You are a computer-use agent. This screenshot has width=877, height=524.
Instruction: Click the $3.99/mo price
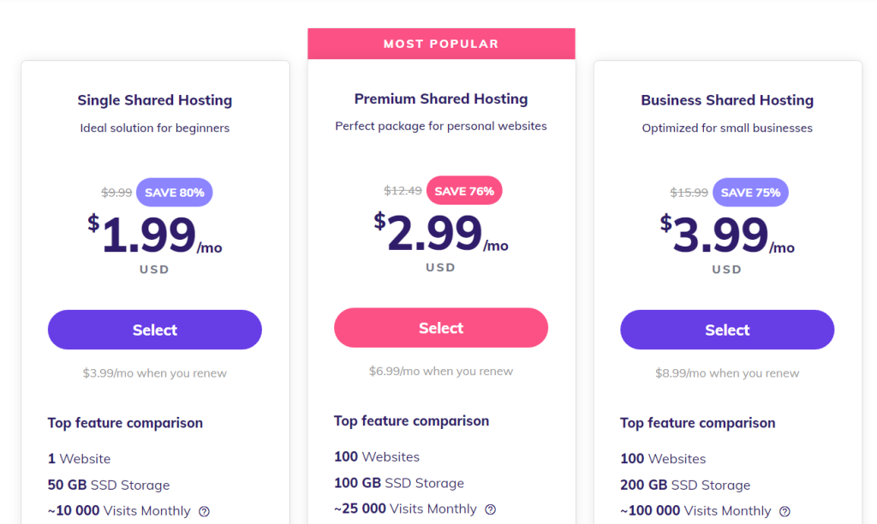[x=727, y=234]
